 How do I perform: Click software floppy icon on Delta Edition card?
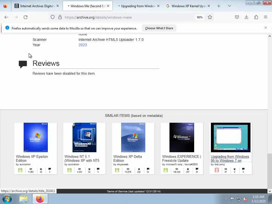117,170
